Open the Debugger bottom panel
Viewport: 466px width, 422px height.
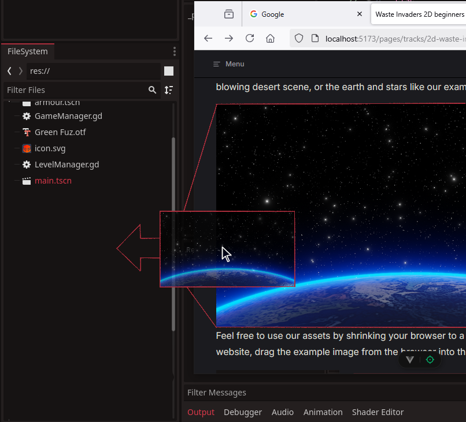243,412
